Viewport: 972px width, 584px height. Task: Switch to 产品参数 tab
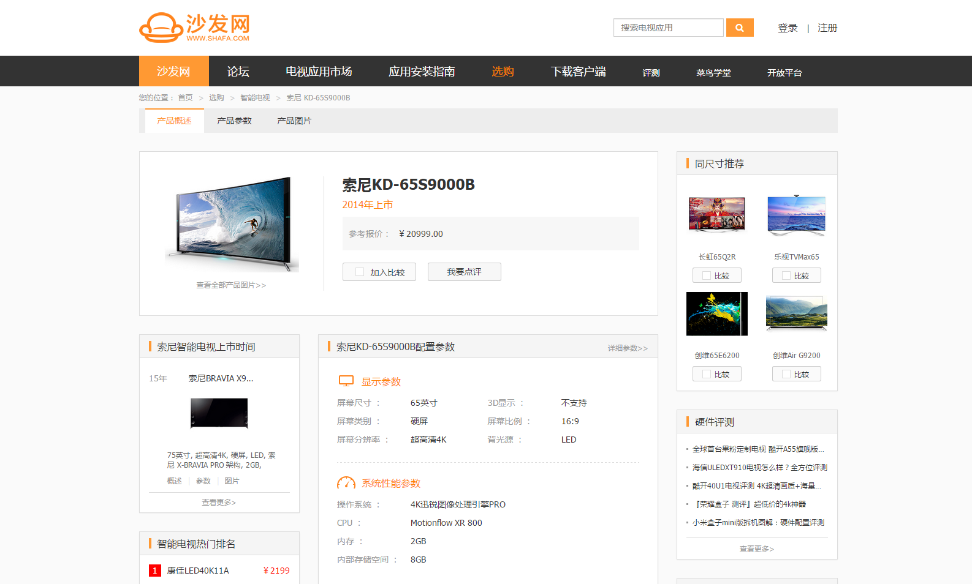point(234,121)
